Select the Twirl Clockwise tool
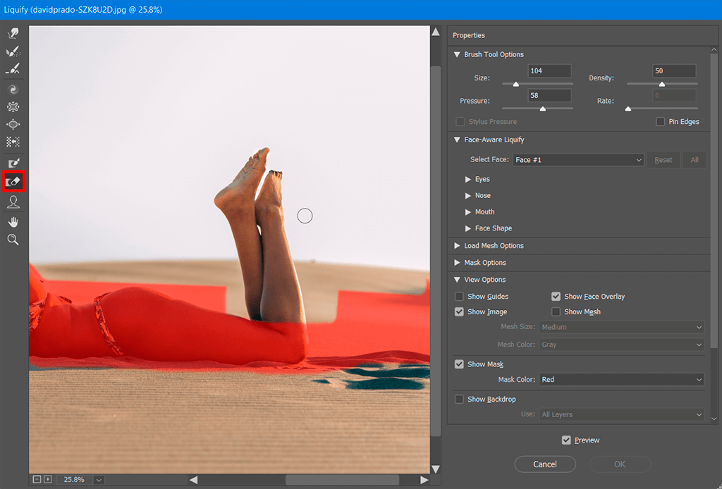The image size is (722, 489). click(x=13, y=89)
